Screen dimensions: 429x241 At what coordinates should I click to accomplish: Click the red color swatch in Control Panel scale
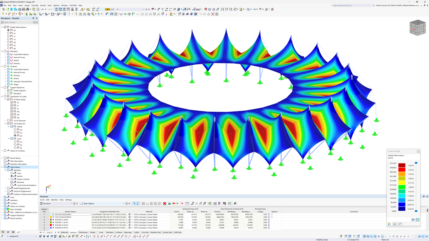coord(402,169)
